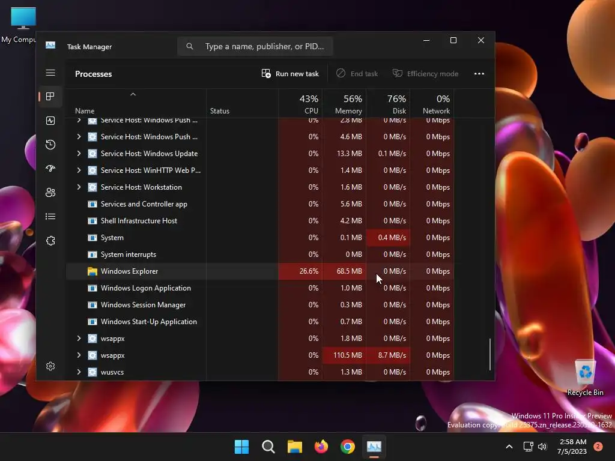Open the Performance page icon in sidebar
The image size is (615, 461).
point(50,121)
